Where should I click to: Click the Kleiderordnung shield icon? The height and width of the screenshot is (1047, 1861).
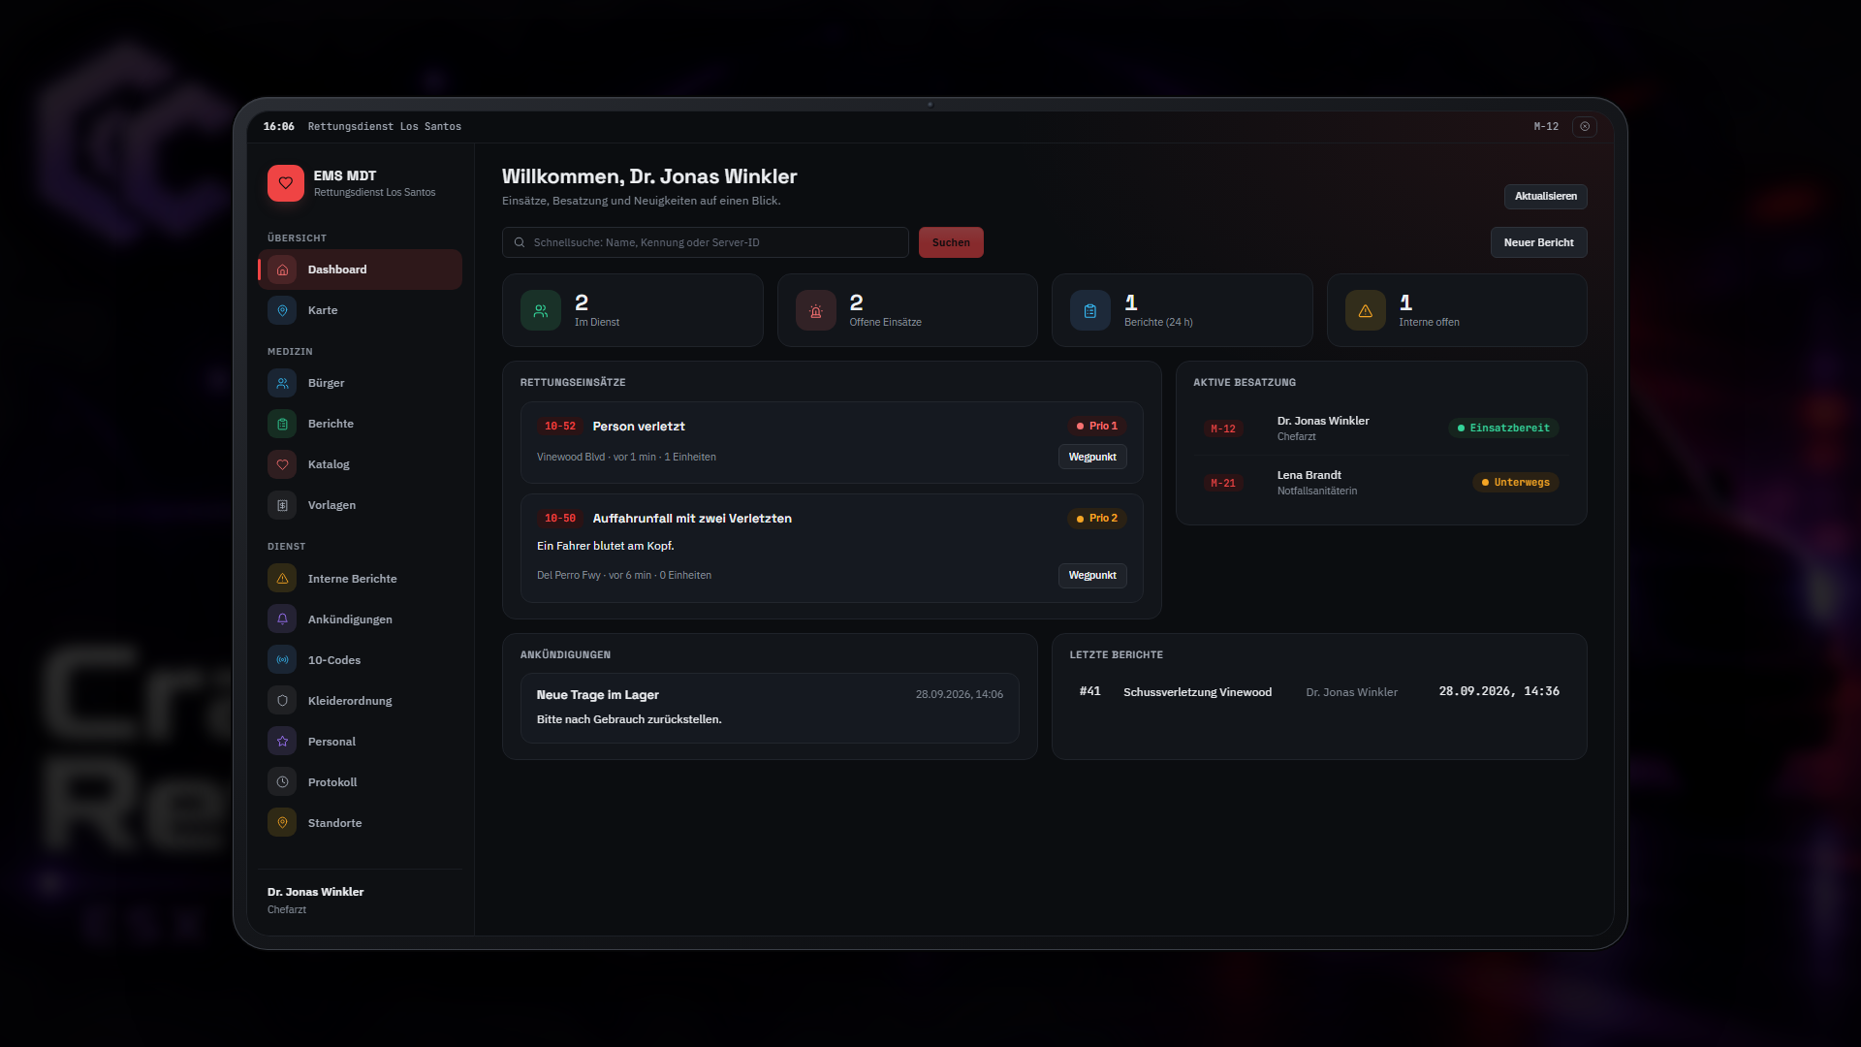pos(282,701)
